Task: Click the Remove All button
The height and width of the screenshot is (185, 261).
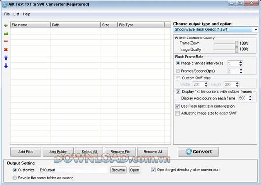Action: pyautogui.click(x=153, y=152)
